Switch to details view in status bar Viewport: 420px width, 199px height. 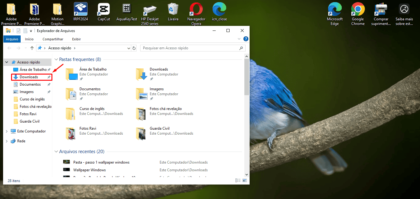click(x=238, y=181)
